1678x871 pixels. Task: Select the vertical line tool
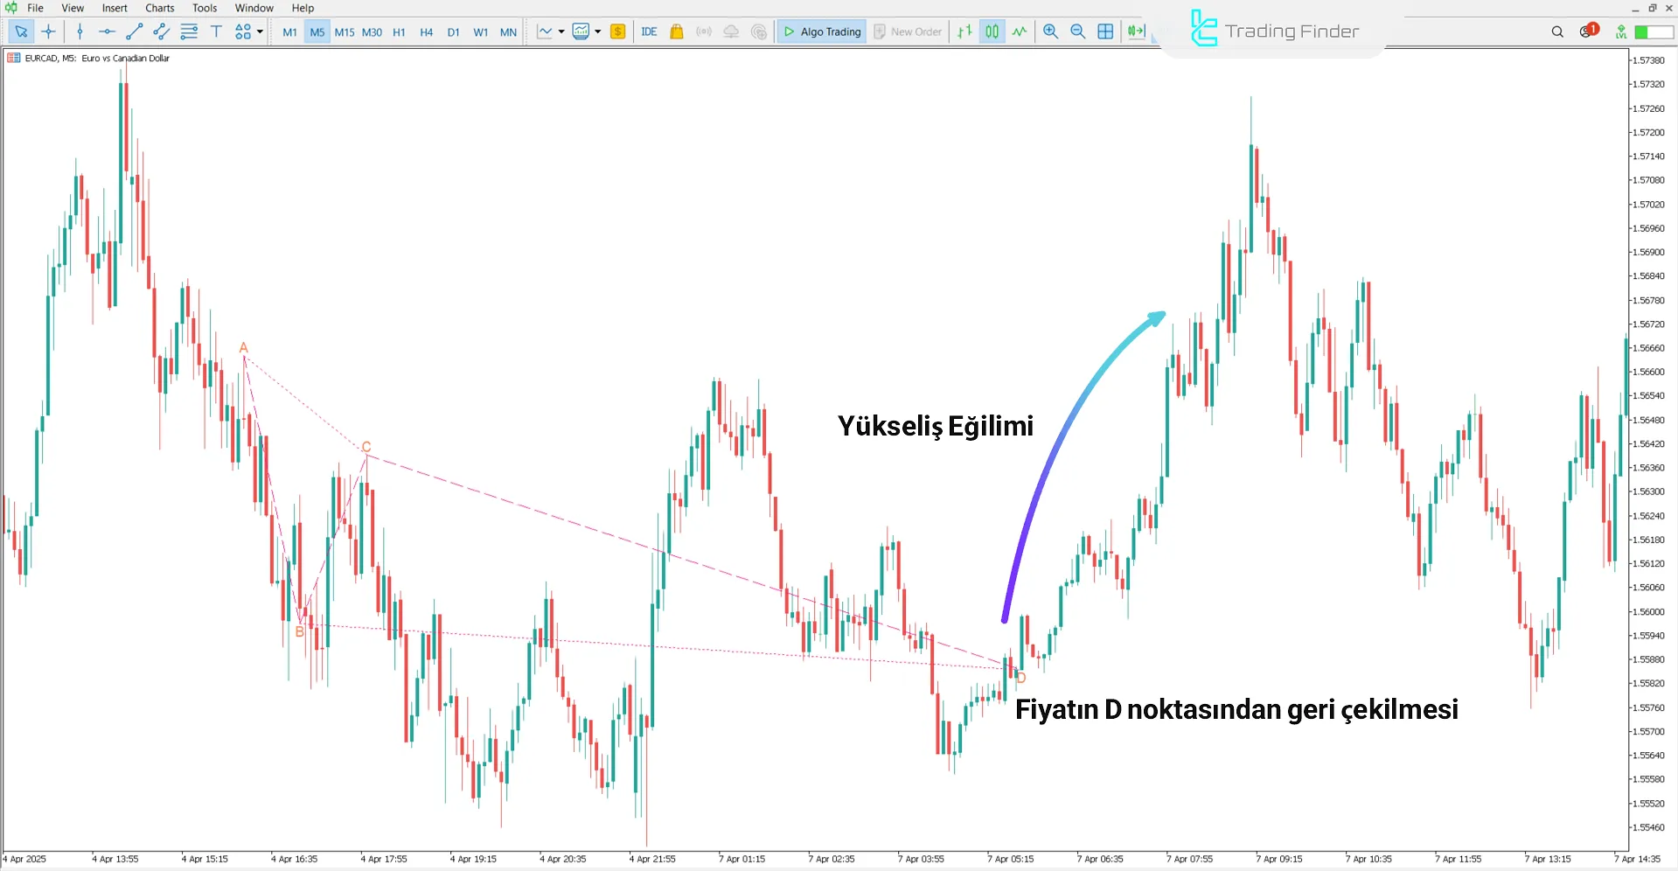click(80, 31)
